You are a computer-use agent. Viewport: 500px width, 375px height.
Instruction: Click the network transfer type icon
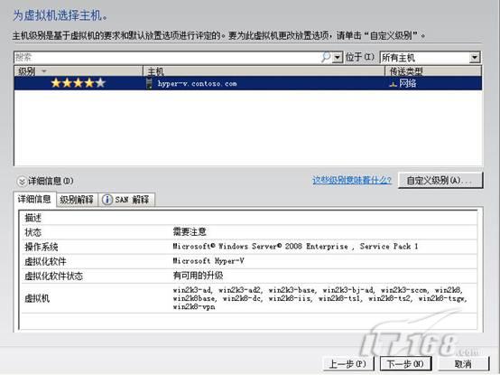tap(394, 84)
